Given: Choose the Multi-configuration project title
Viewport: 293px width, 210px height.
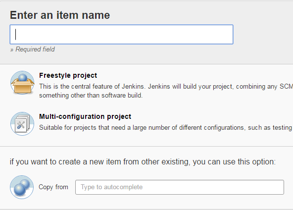Looking at the screenshot, I should (x=85, y=116).
